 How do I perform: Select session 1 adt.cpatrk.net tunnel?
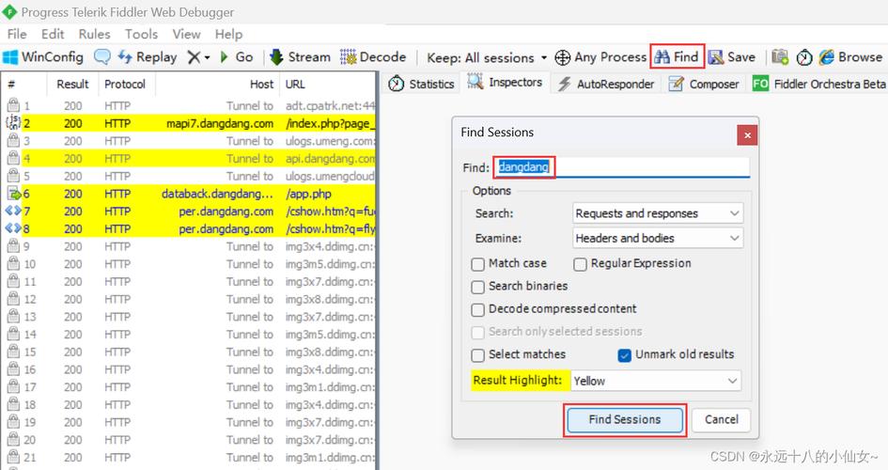(188, 106)
